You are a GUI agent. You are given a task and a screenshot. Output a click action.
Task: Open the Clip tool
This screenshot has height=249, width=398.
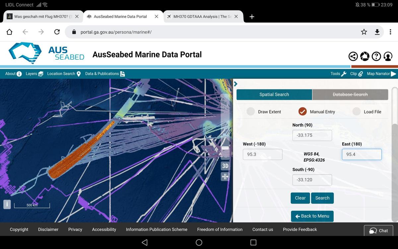(357, 74)
